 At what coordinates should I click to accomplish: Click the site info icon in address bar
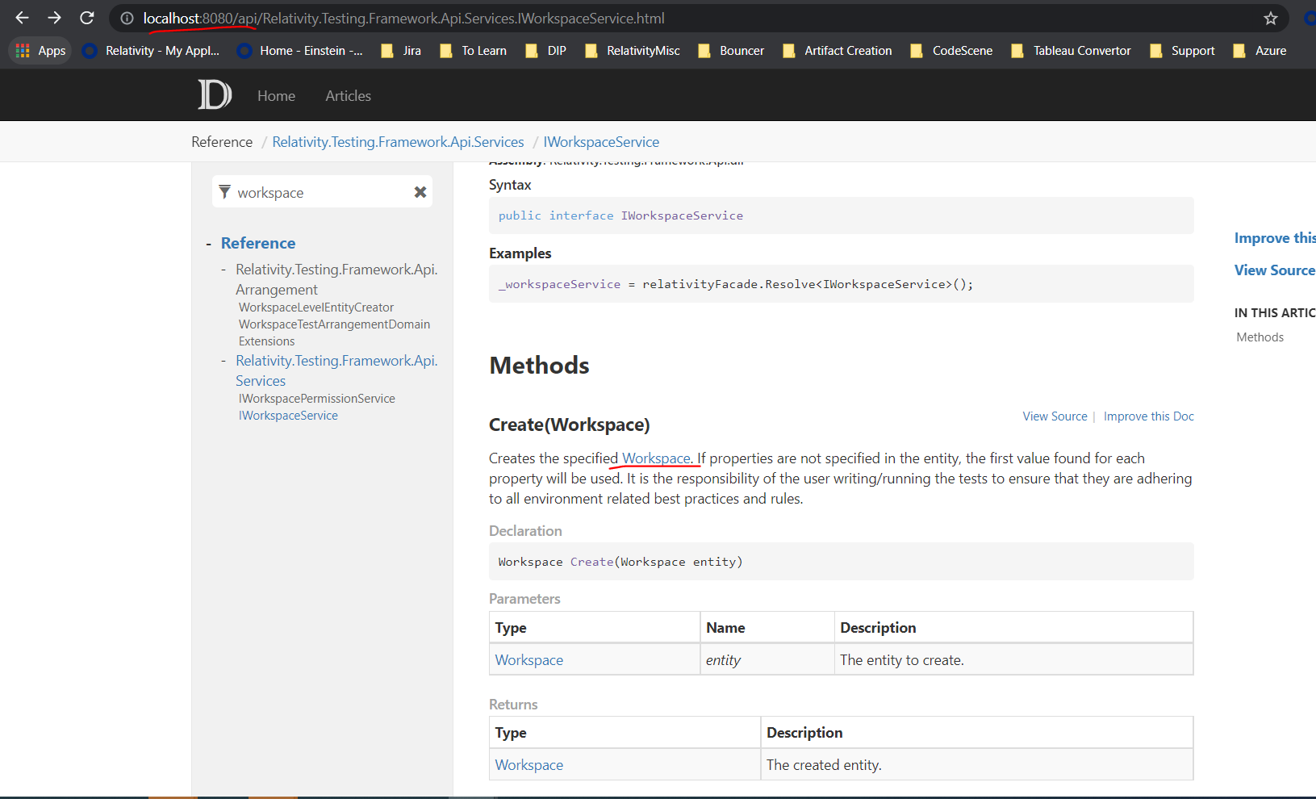tap(127, 18)
